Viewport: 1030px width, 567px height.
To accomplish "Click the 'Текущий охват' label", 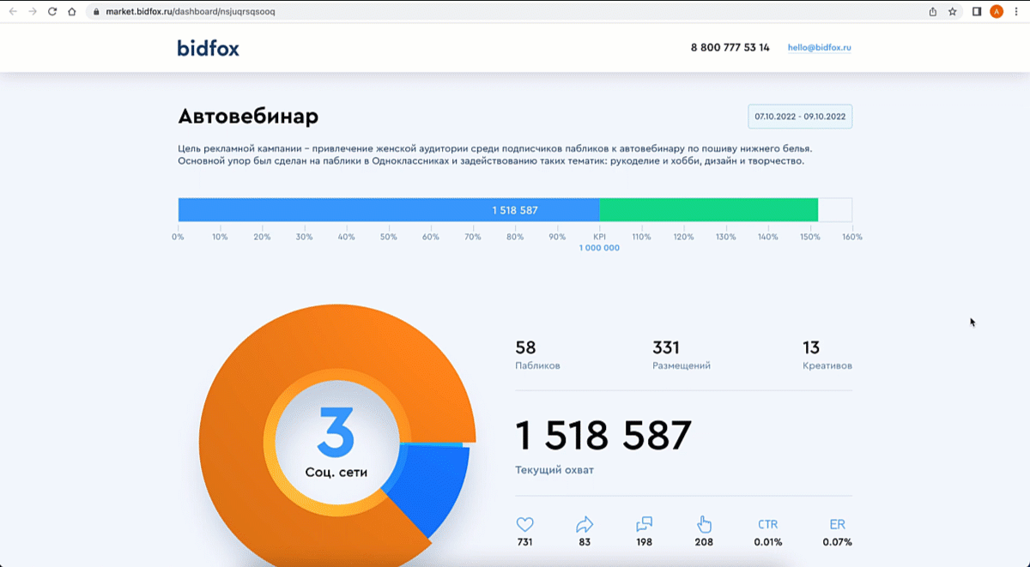I will click(554, 470).
